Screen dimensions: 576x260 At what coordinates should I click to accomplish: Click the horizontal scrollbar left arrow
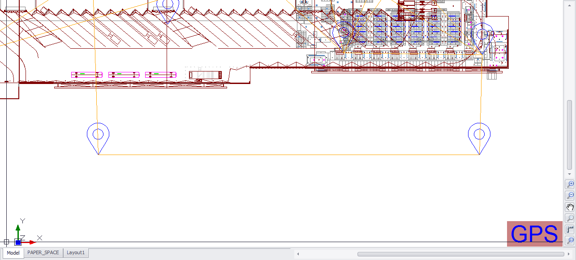click(x=298, y=254)
